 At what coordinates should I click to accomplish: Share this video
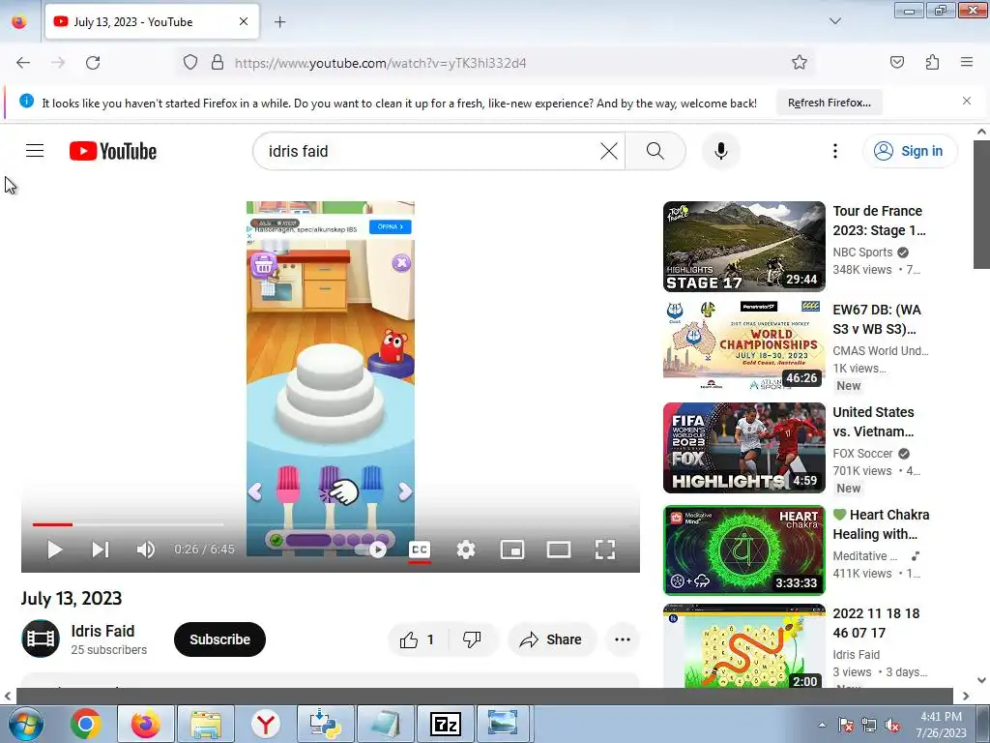pyautogui.click(x=551, y=639)
